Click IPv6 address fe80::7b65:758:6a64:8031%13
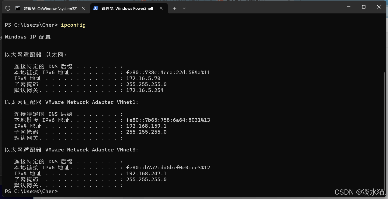Screen dimensions: 388x199 coord(168,120)
